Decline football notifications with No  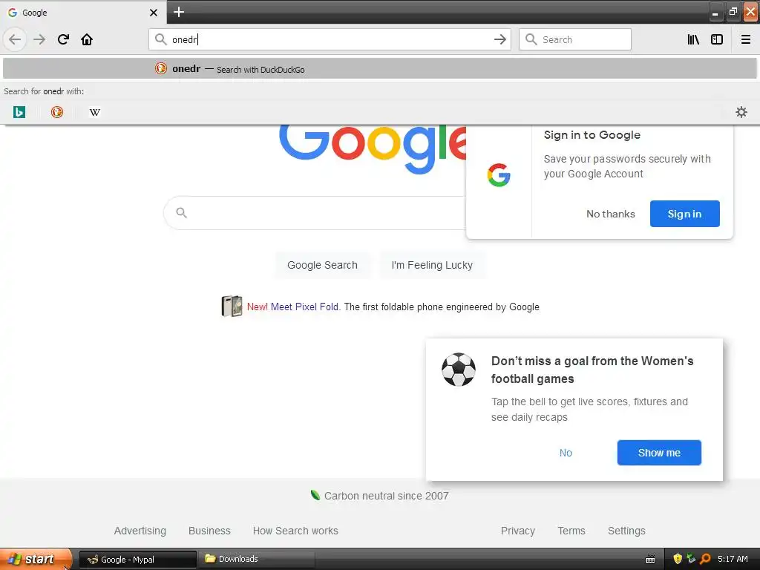[x=566, y=453]
